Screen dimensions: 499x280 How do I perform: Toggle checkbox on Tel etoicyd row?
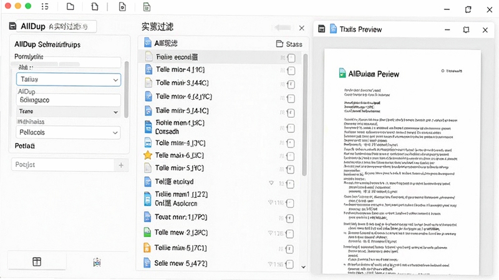click(290, 184)
